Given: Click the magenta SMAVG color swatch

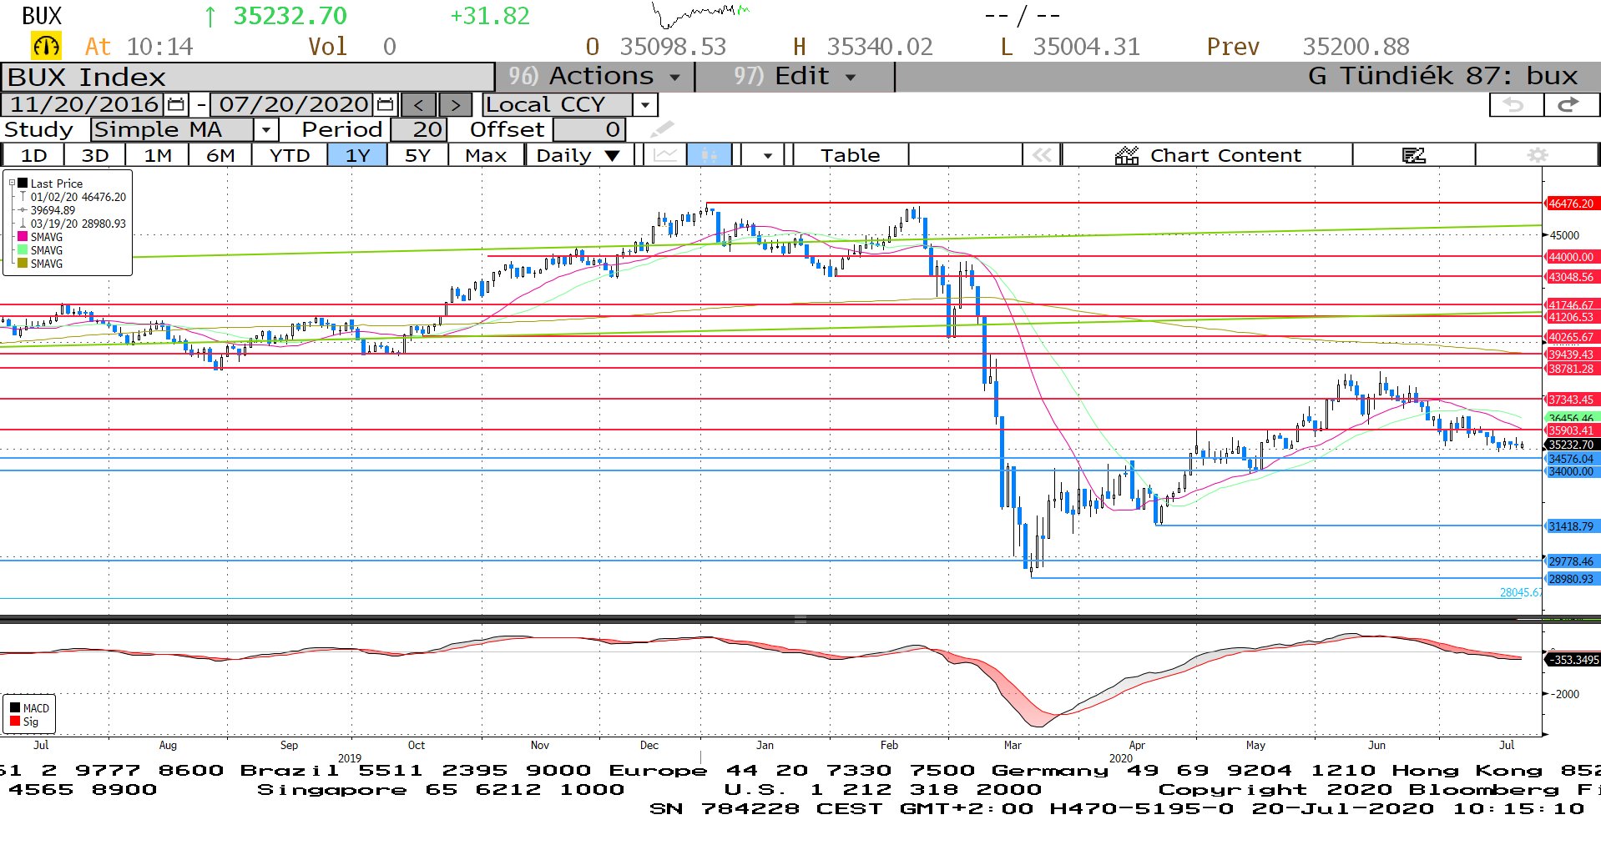Looking at the screenshot, I should tap(23, 237).
